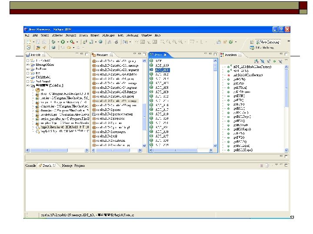Select the ADT_A01(ModelClassFactory) constructor member
This screenshot has width=313, height=234.
(252, 67)
